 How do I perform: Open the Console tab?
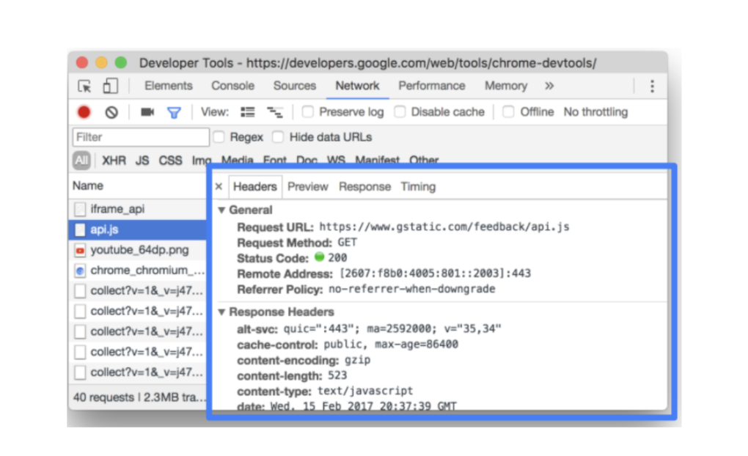[233, 86]
